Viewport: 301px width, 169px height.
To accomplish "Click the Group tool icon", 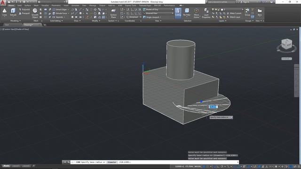I will 247,12.
